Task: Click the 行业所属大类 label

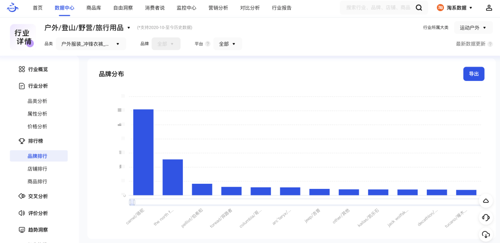Action: (436, 28)
